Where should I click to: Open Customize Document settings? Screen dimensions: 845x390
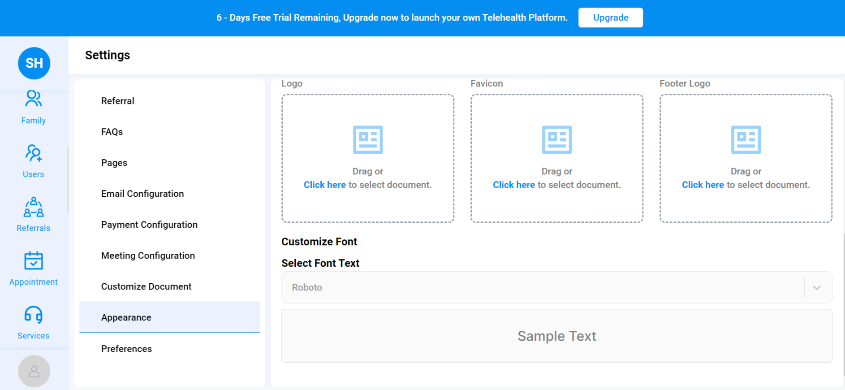click(x=146, y=286)
